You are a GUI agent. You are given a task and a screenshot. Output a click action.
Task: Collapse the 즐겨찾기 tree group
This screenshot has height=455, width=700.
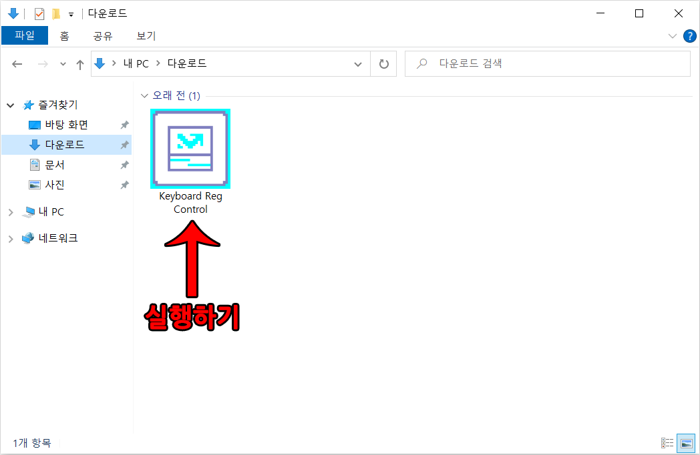coord(10,105)
